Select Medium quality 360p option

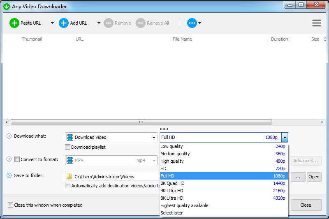click(x=224, y=154)
